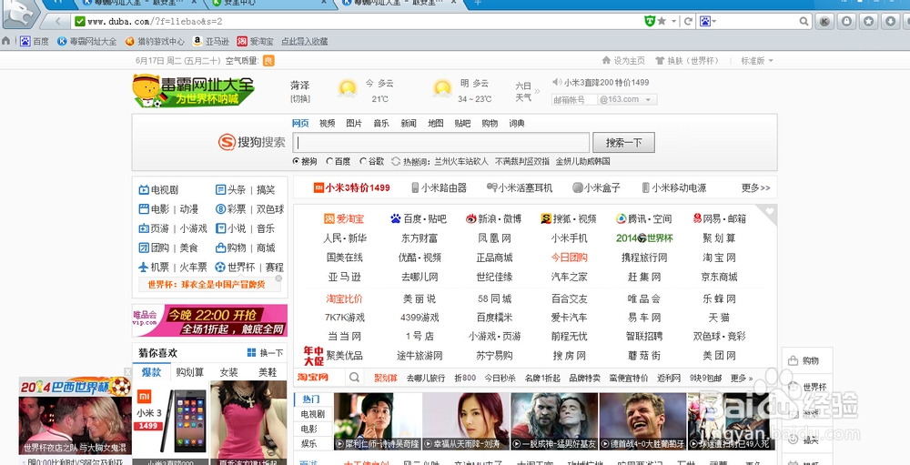Open 百度·贴吧 site link
Screen dimensions: 910x465
point(419,219)
